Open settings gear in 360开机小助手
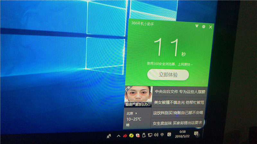This screenshot has width=257, height=144. tap(204, 27)
